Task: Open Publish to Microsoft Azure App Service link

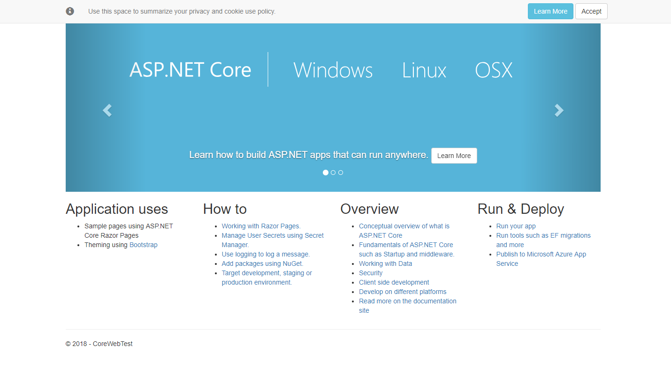Action: 541,259
